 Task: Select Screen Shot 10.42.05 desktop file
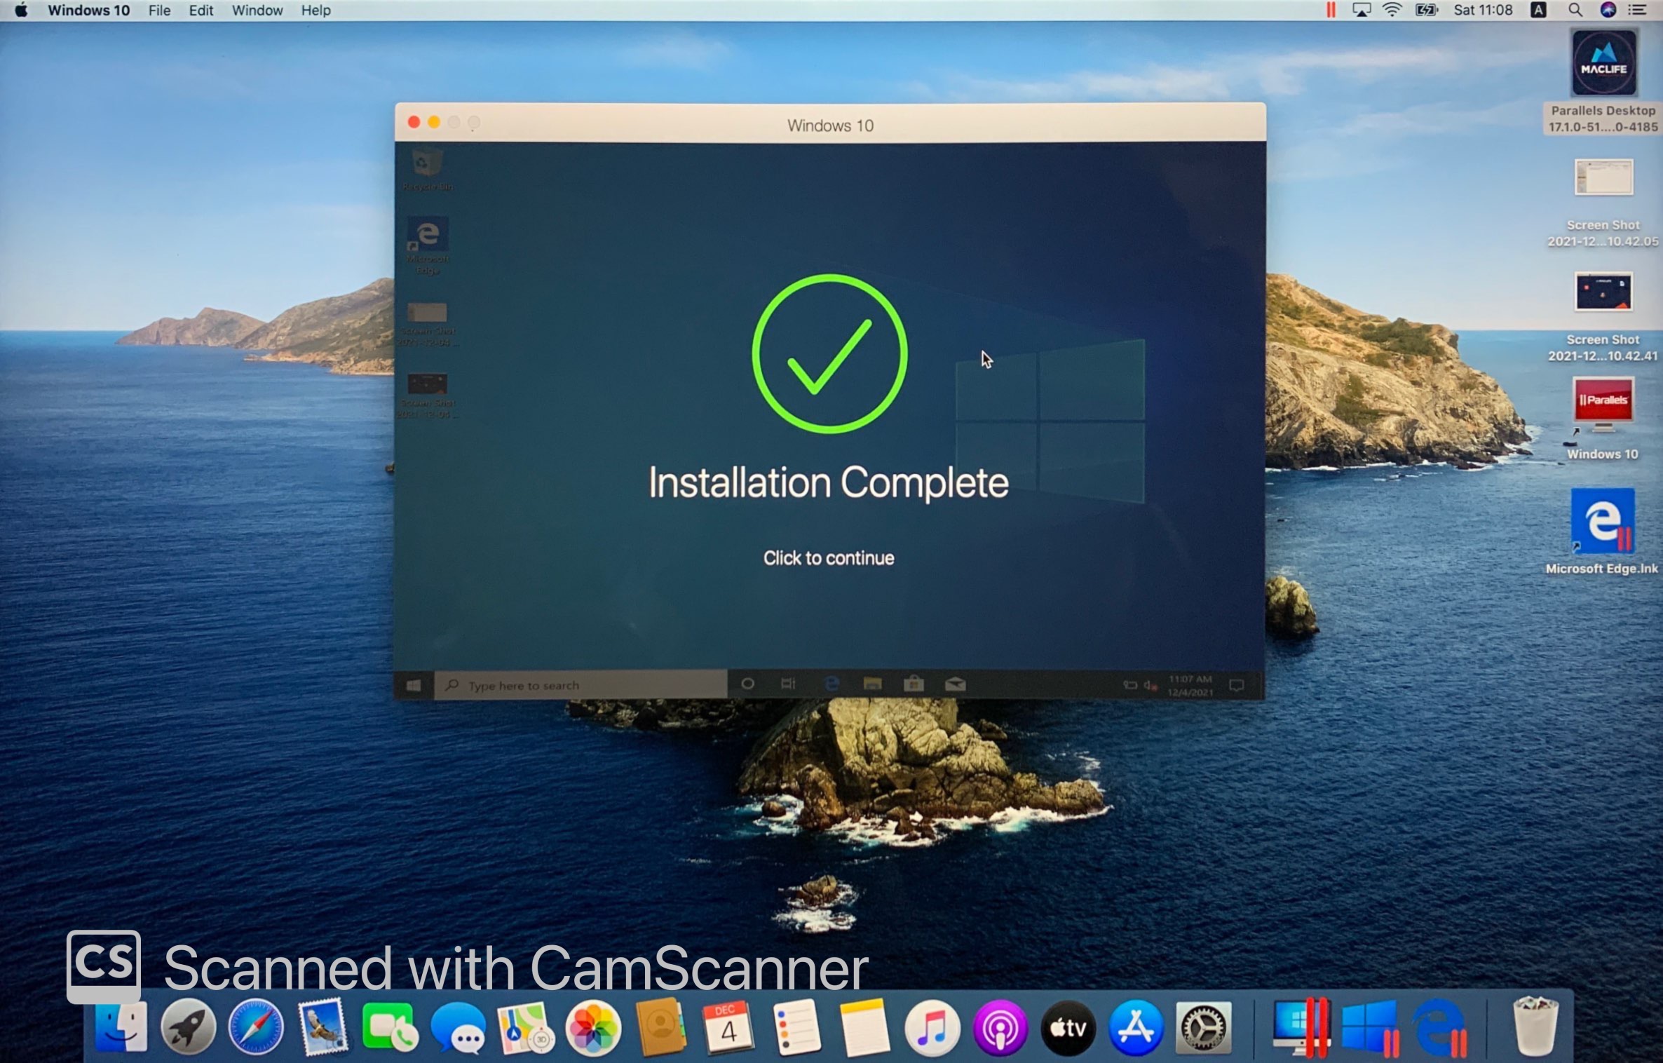[x=1603, y=203]
